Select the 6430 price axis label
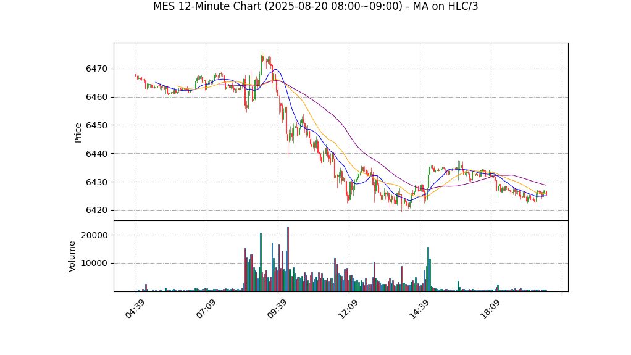 (96, 182)
